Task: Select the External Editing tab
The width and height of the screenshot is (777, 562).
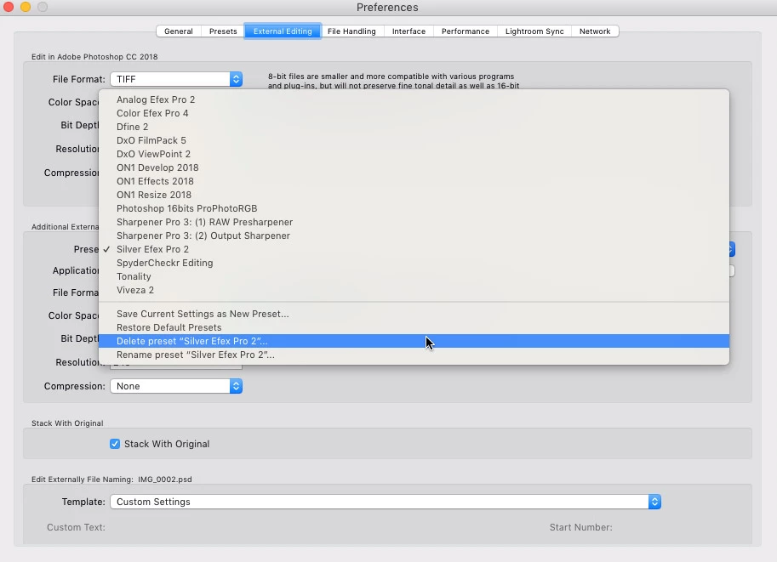Action: (x=283, y=31)
